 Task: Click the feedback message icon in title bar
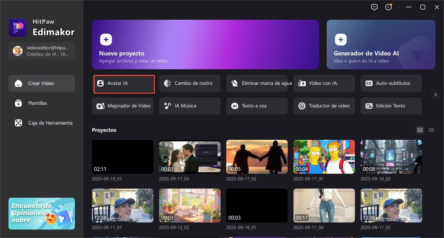coord(374,7)
